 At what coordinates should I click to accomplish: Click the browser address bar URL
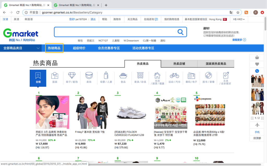72,12
